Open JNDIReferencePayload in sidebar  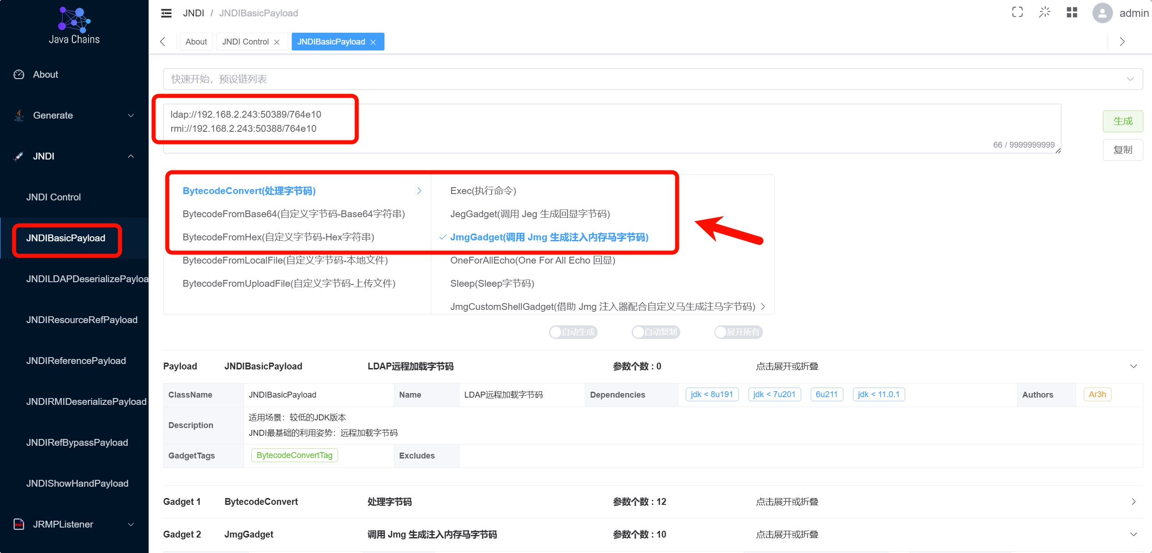click(76, 361)
